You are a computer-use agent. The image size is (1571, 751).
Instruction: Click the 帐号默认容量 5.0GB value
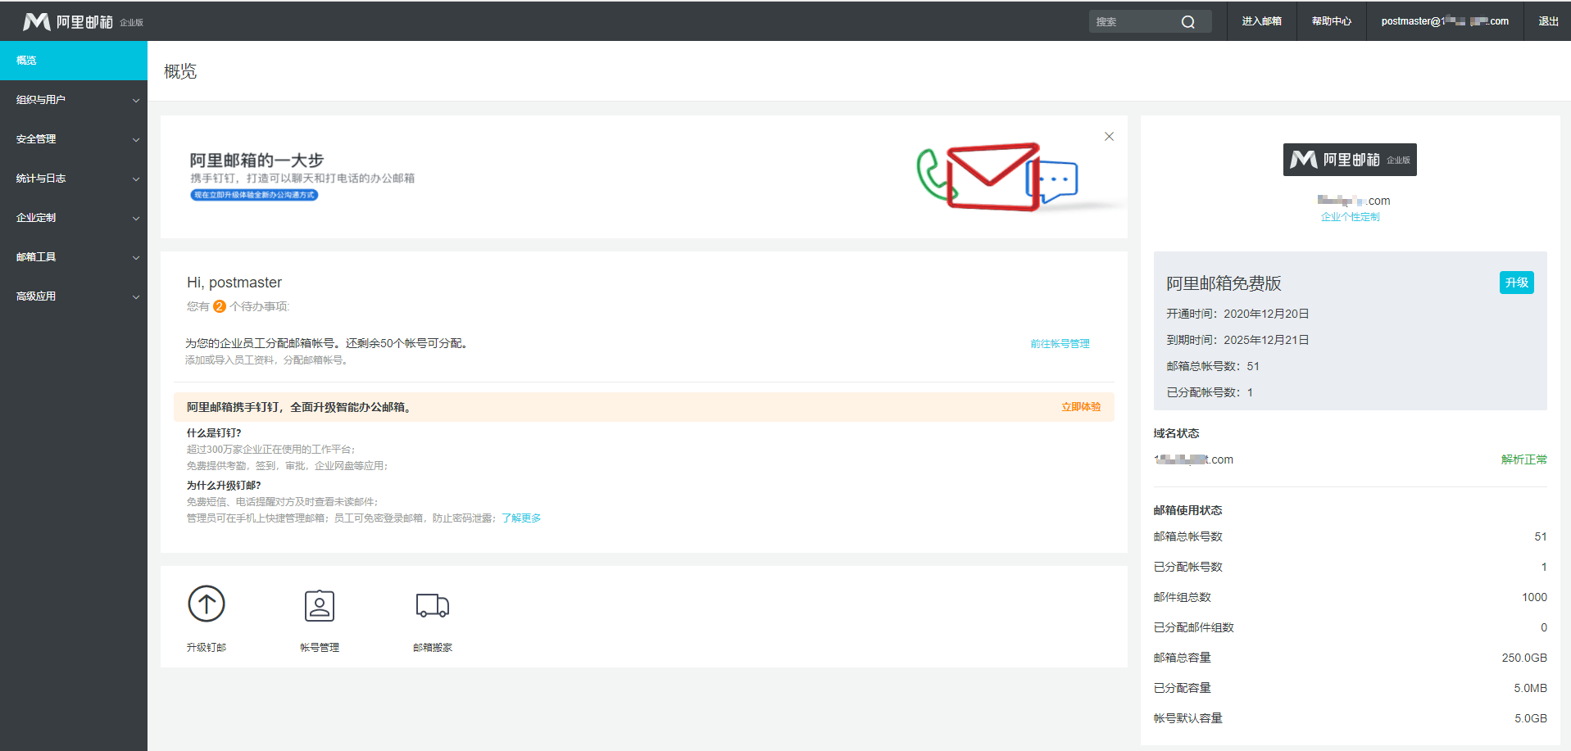[1530, 718]
